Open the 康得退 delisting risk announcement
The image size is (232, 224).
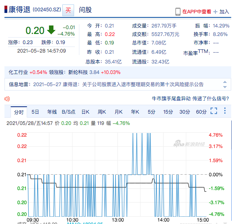[x=118, y=85]
